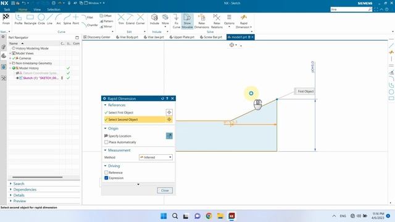Activate the Extend tool
The image size is (395, 222).
pyautogui.click(x=130, y=19)
